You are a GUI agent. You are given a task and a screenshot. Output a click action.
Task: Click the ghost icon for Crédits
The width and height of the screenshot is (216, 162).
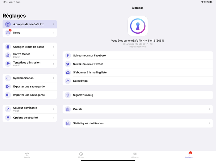coord(68,109)
